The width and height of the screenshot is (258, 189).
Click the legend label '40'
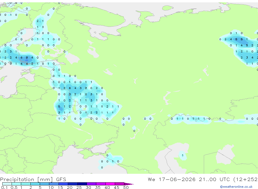tap(107, 187)
